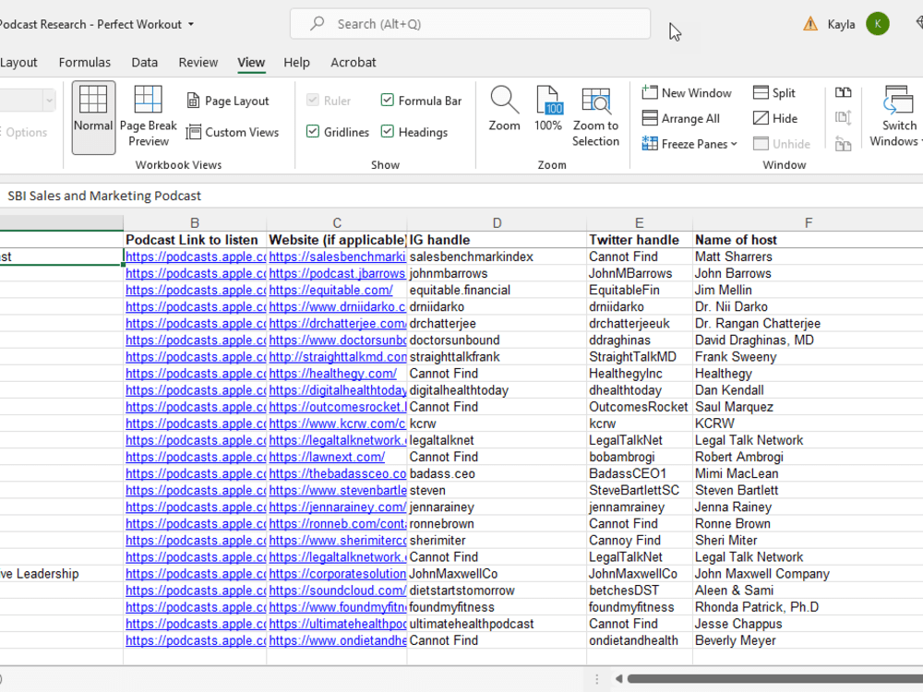Open a New Window

pos(687,93)
